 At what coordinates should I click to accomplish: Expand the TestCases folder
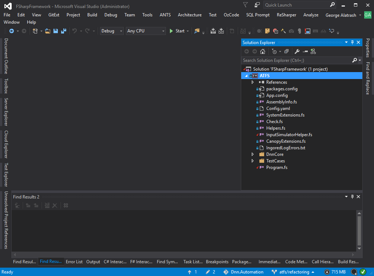click(252, 161)
